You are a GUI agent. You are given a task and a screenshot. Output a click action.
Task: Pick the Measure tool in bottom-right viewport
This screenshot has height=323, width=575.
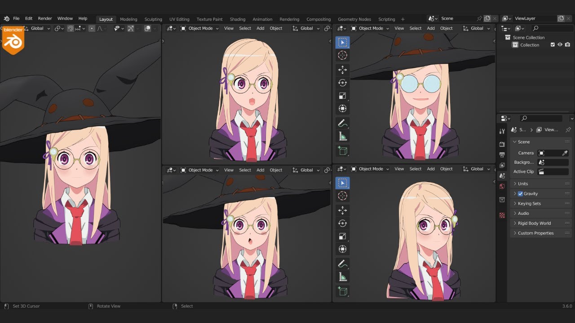[342, 277]
